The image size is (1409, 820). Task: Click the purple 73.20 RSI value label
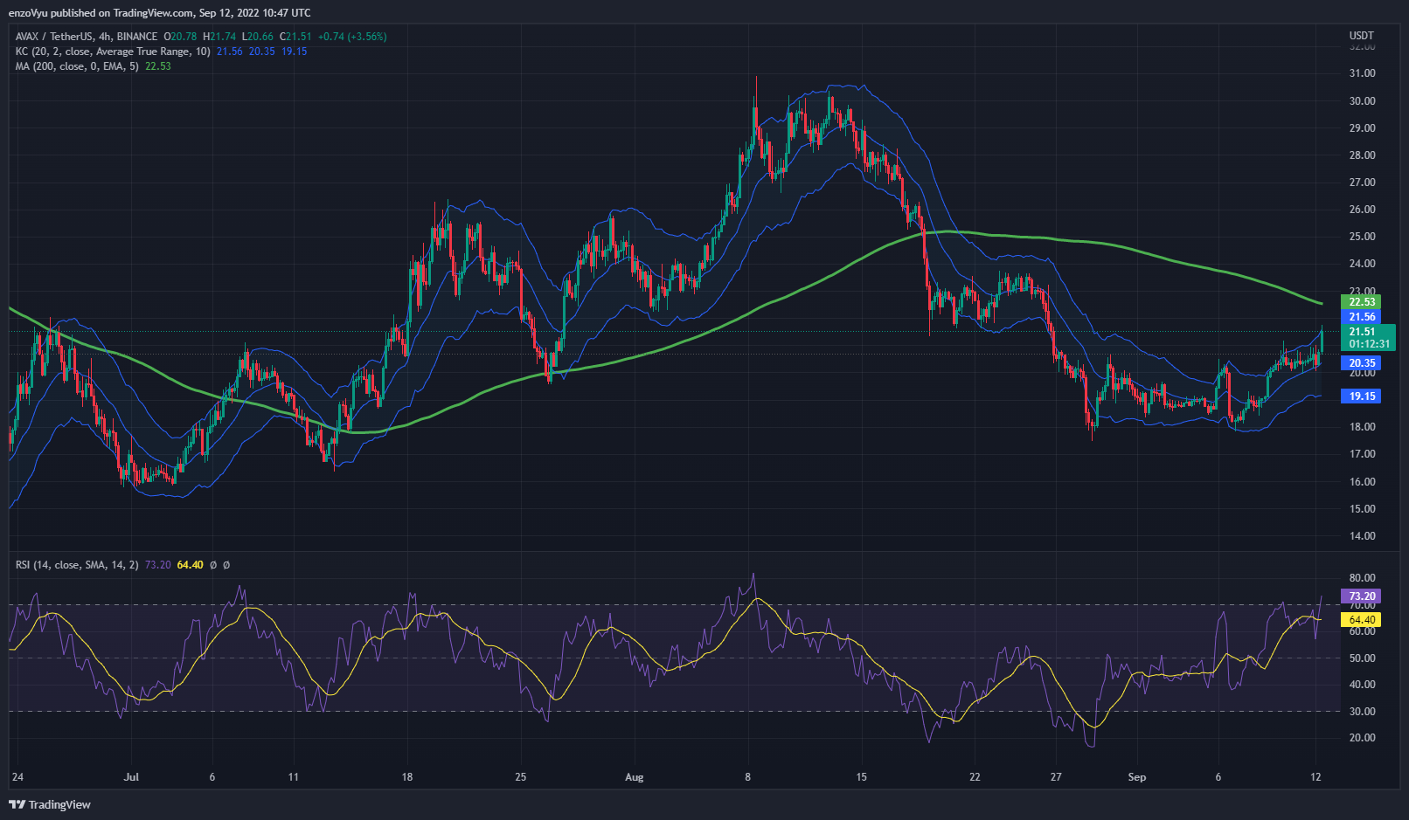click(1361, 596)
